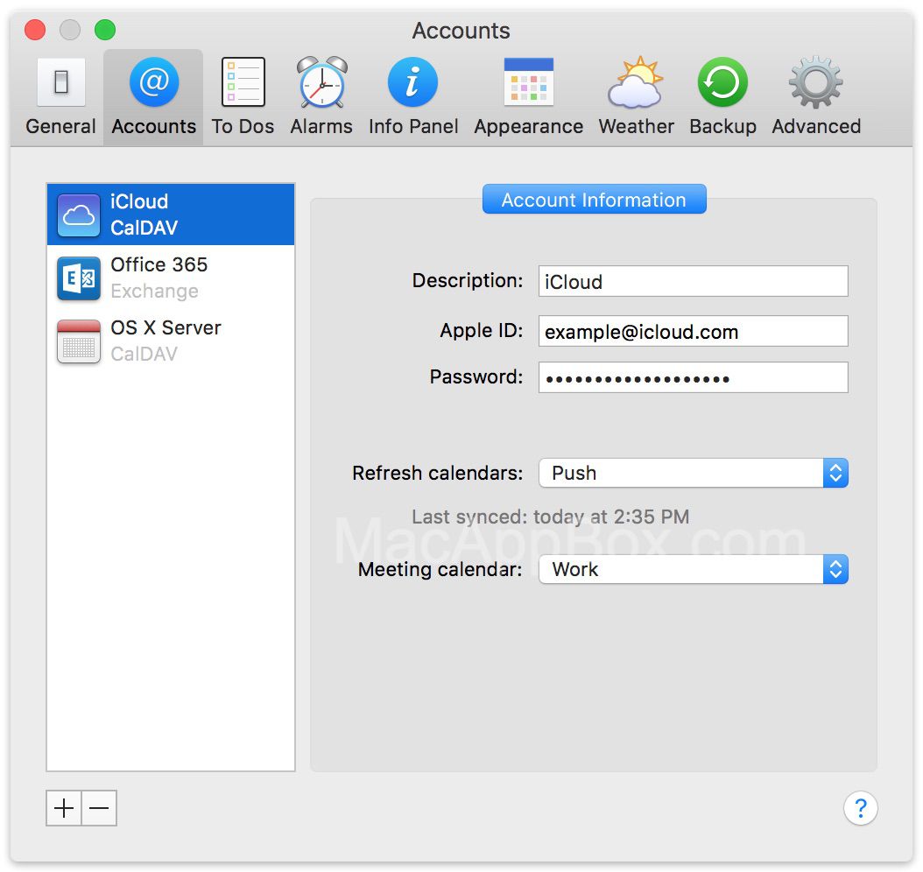
Task: Open help with the question mark button
Action: click(860, 808)
